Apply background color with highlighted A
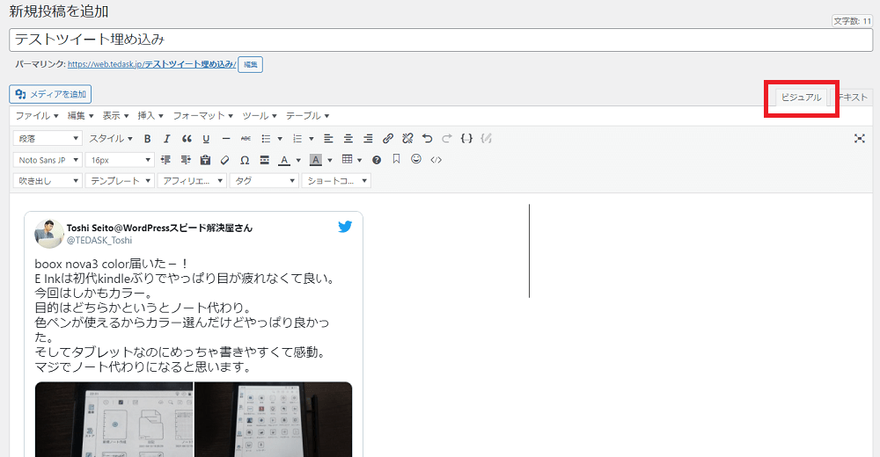Image resolution: width=880 pixels, height=457 pixels. coord(316,160)
